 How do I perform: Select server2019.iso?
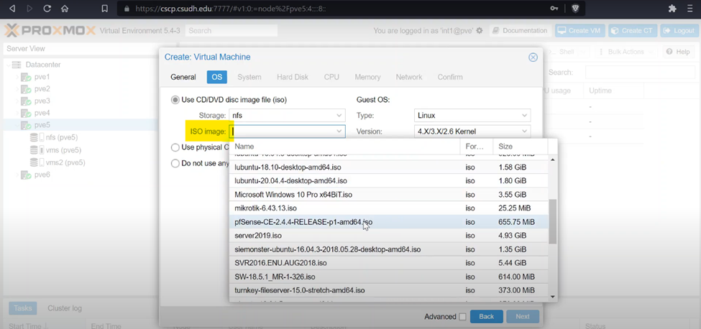[x=389, y=235]
